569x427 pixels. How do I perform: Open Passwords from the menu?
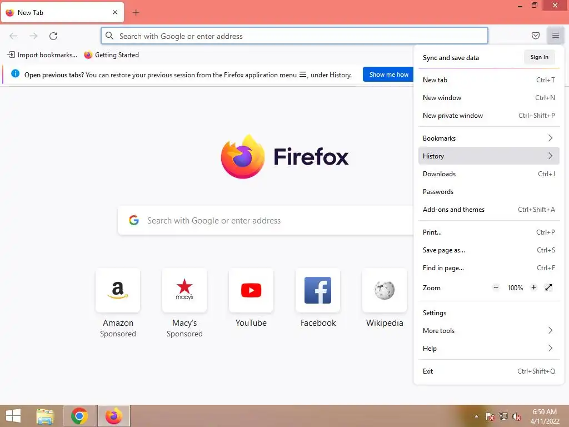[x=489, y=192]
